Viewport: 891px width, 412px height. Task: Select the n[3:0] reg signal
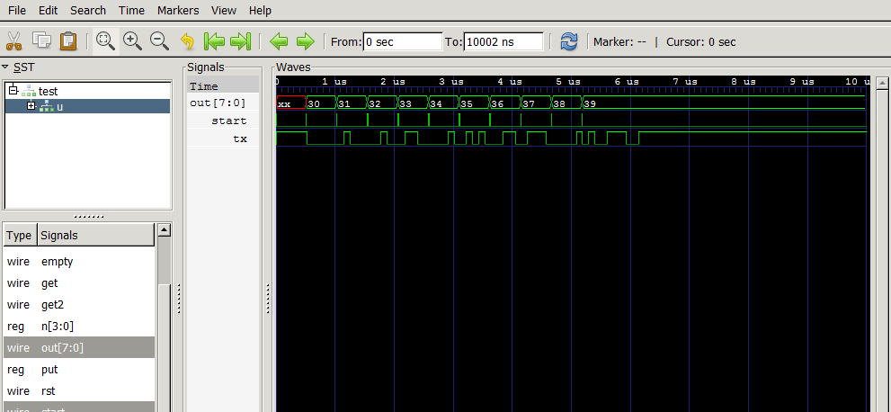pos(79,327)
